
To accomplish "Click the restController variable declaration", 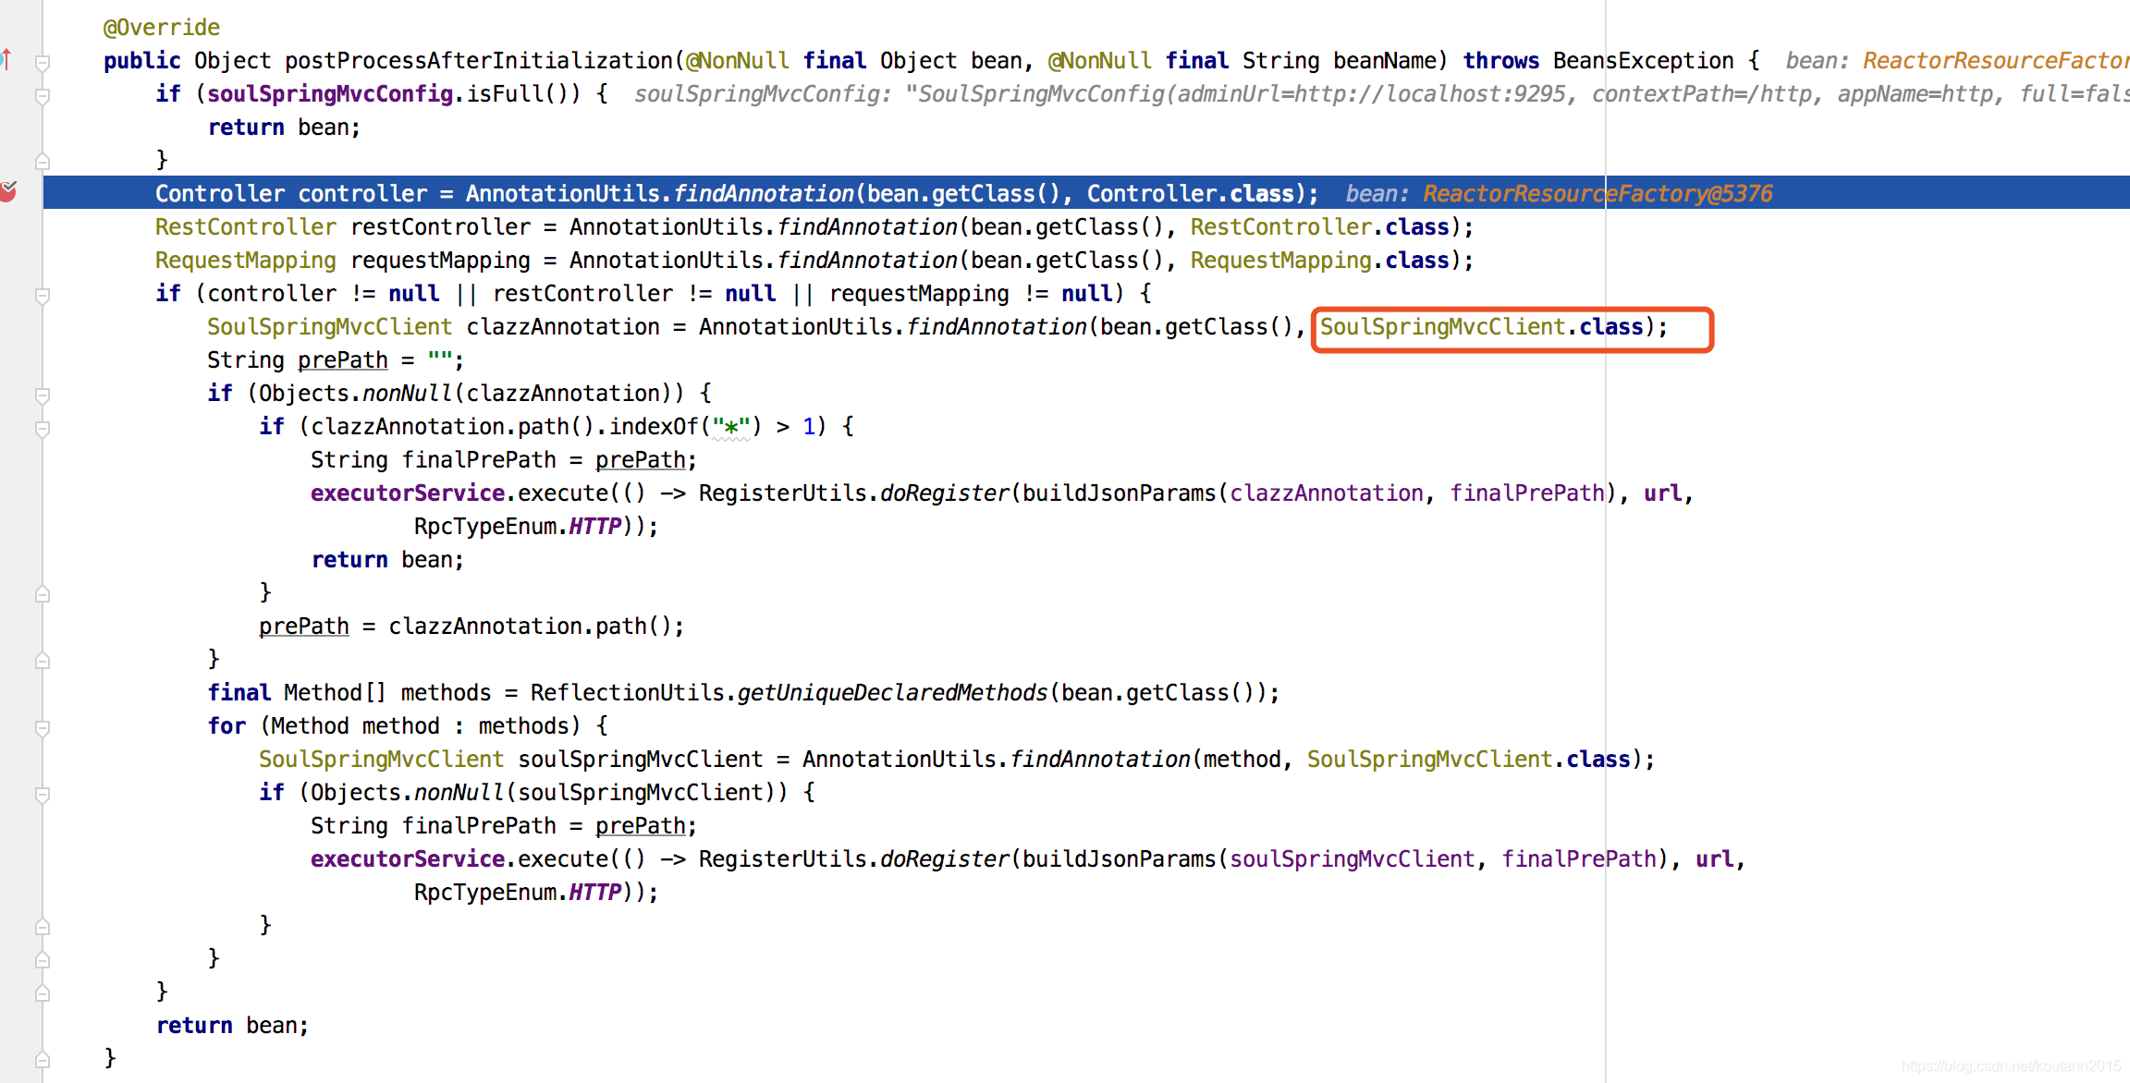I will click(440, 227).
